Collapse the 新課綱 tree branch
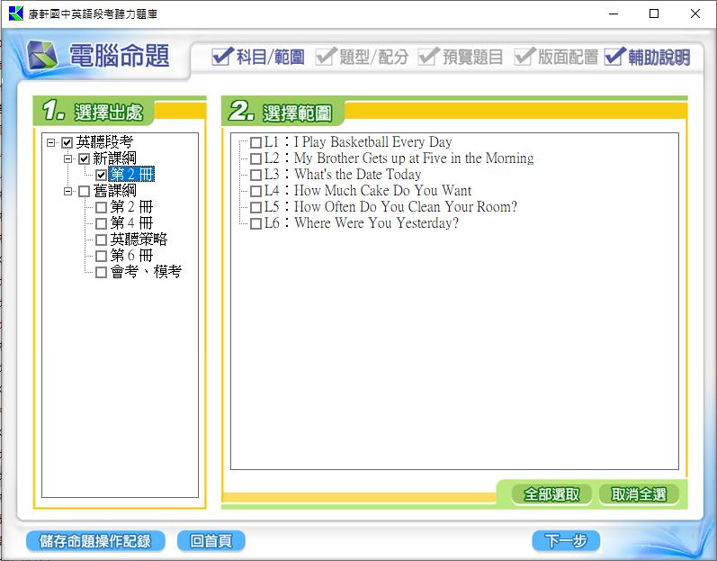 coord(68,158)
